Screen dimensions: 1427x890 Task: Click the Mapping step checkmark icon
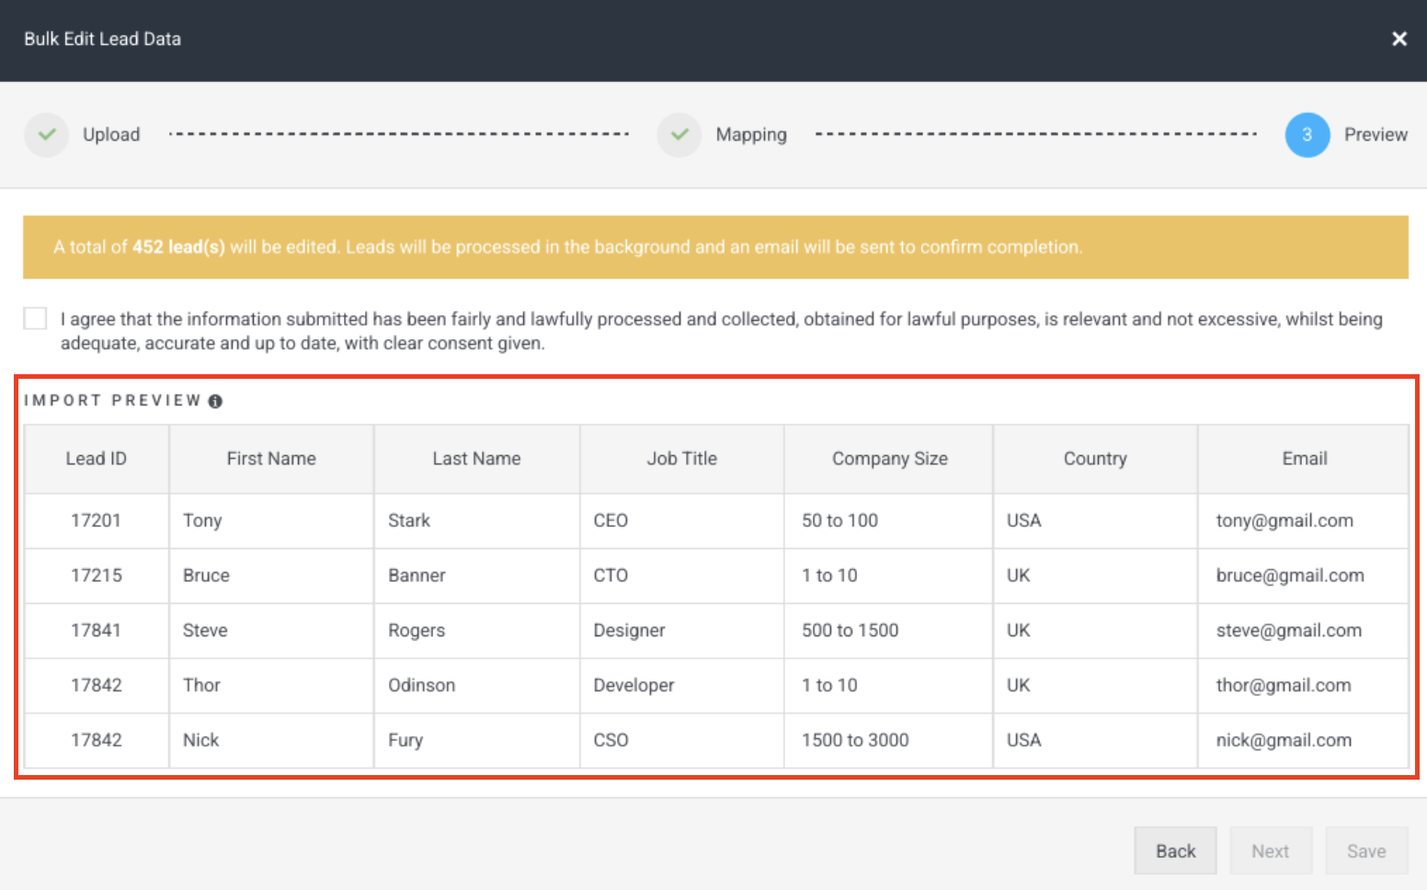pyautogui.click(x=679, y=134)
